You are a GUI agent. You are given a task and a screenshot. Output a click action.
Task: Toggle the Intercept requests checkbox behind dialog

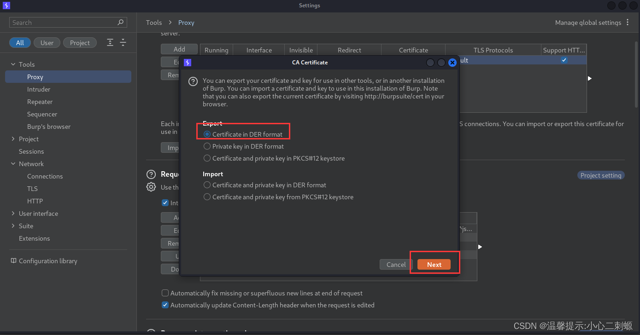pos(165,203)
